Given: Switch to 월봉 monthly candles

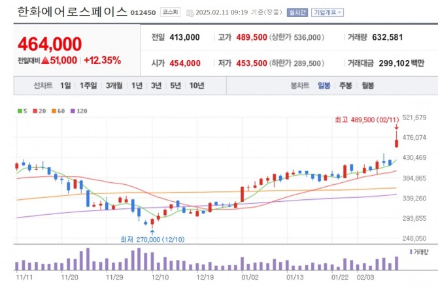Looking at the screenshot, I should point(367,86).
